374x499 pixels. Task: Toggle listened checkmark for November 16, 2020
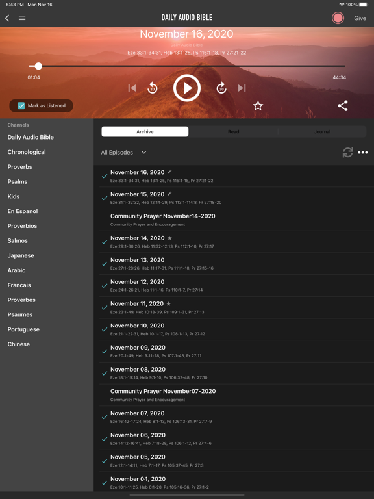(105, 176)
